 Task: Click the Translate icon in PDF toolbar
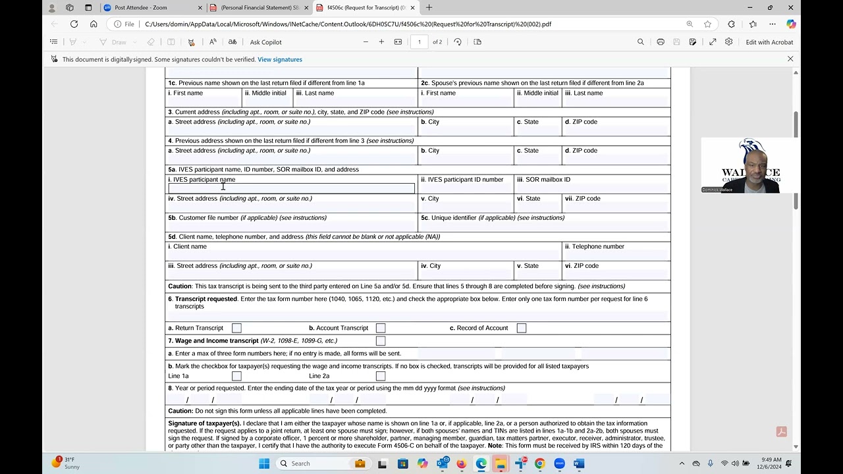click(x=232, y=42)
